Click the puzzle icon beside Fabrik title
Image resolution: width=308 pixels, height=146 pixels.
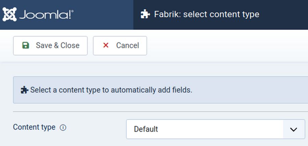[x=145, y=14]
